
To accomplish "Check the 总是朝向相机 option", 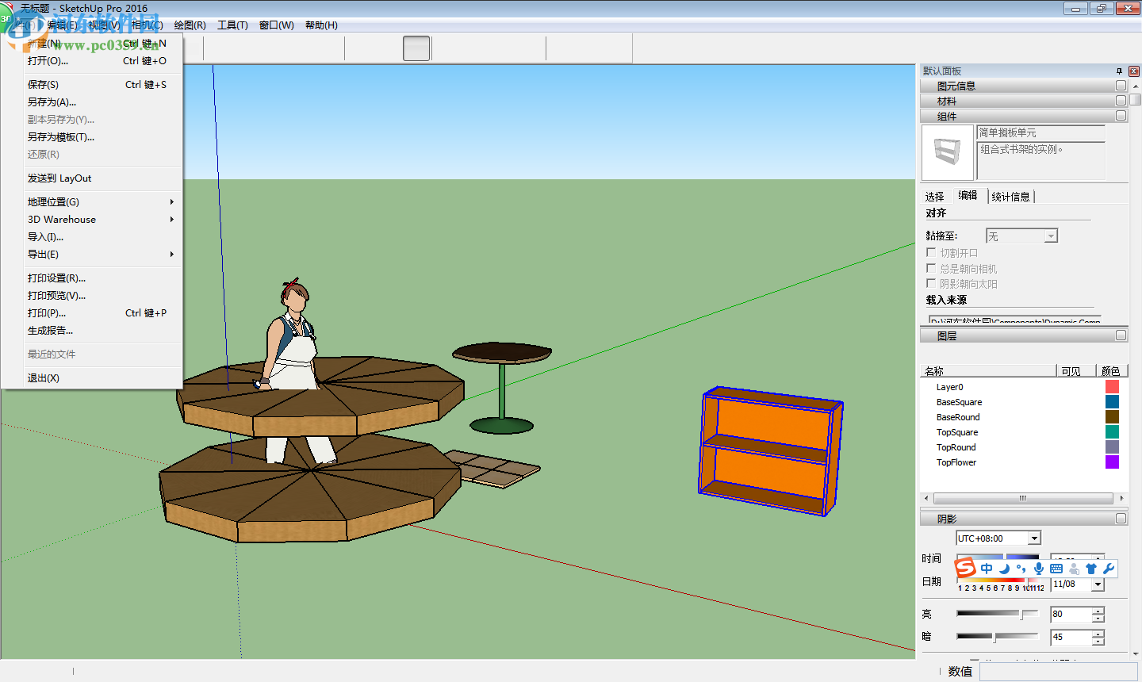I will (930, 268).
